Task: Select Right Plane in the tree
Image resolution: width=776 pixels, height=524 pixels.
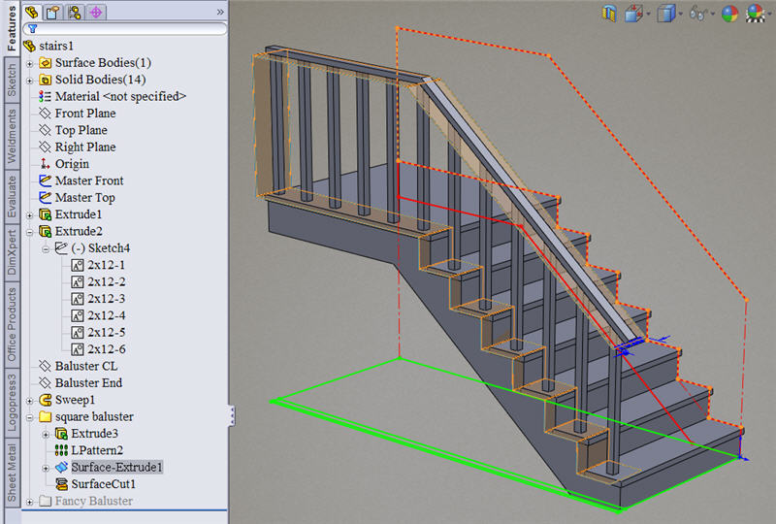Action: [x=85, y=147]
